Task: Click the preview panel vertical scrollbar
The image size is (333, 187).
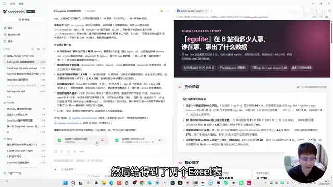Action: pos(331,32)
